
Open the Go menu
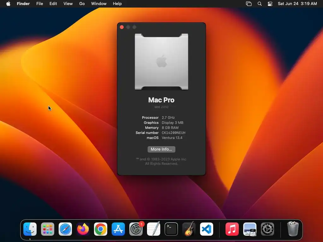coord(82,4)
